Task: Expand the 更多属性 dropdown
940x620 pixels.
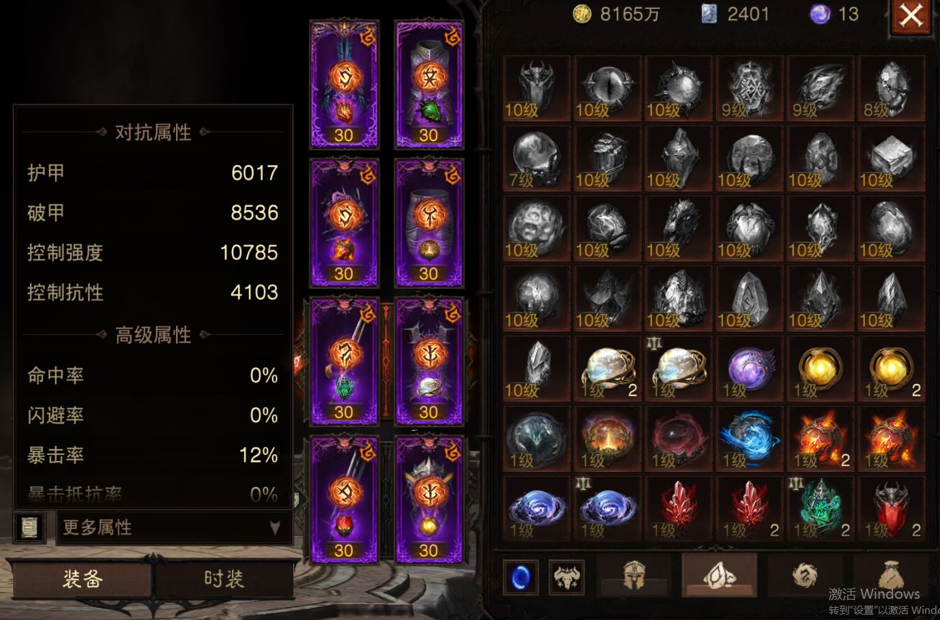Action: point(175,527)
